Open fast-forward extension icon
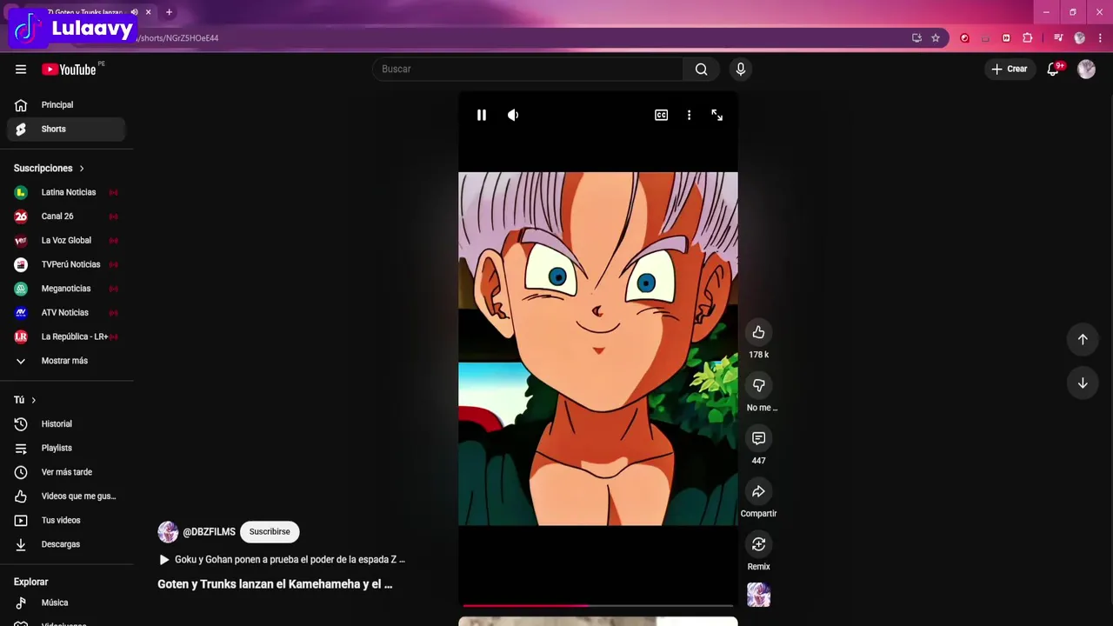Viewport: 1113px width, 626px height. pos(1006,38)
